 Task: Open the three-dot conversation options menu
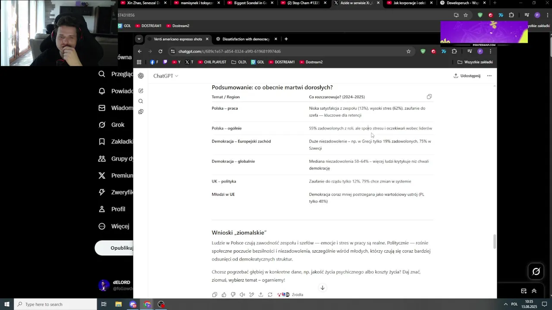489,76
